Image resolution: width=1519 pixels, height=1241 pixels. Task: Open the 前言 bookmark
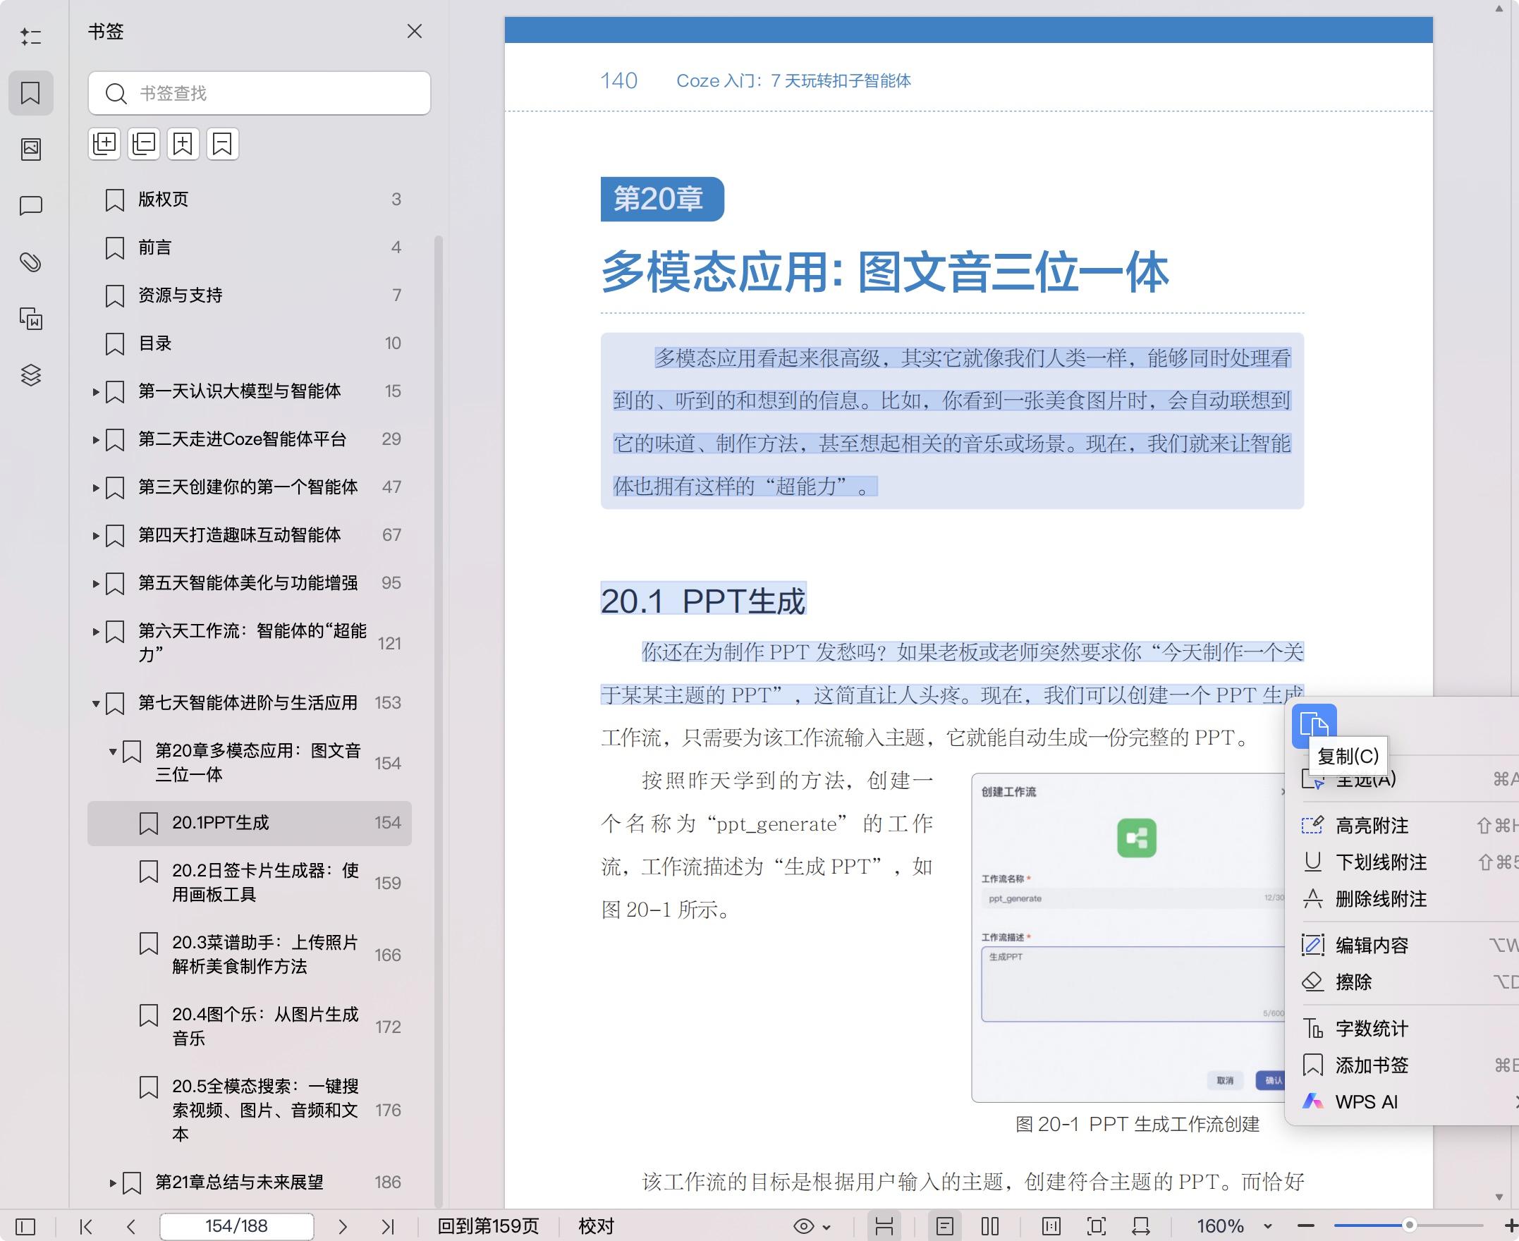250,247
